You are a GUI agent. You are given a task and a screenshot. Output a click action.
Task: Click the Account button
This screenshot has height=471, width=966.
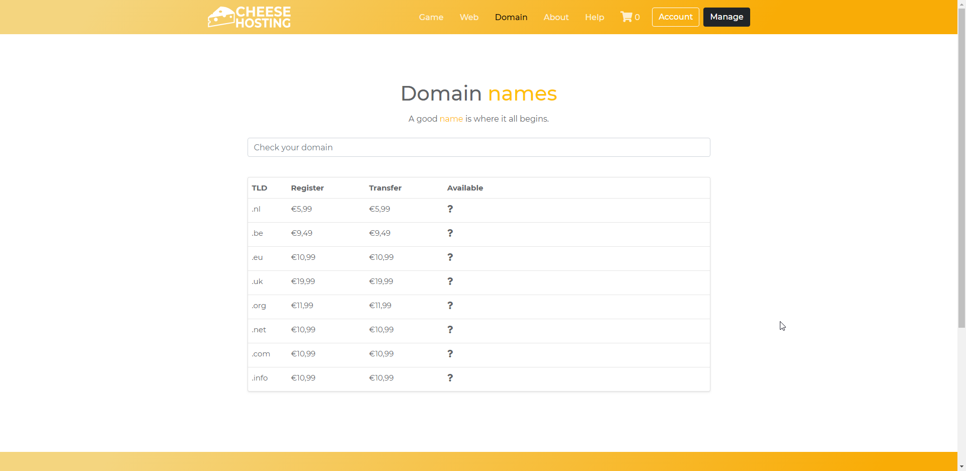tap(675, 17)
